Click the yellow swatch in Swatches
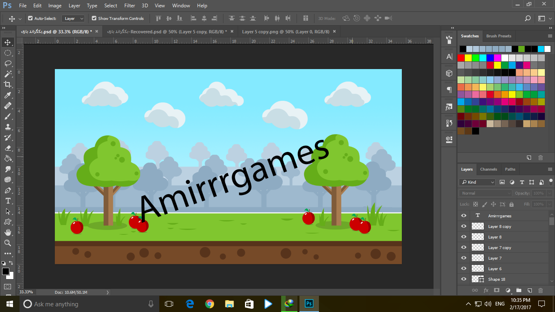The width and height of the screenshot is (555, 312). (468, 58)
